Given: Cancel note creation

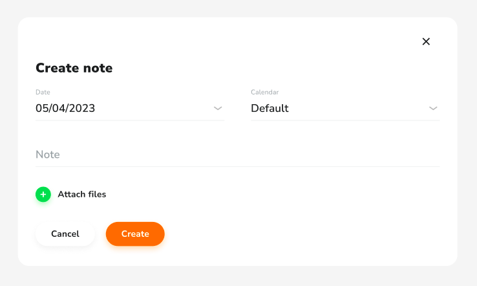Looking at the screenshot, I should tap(65, 234).
